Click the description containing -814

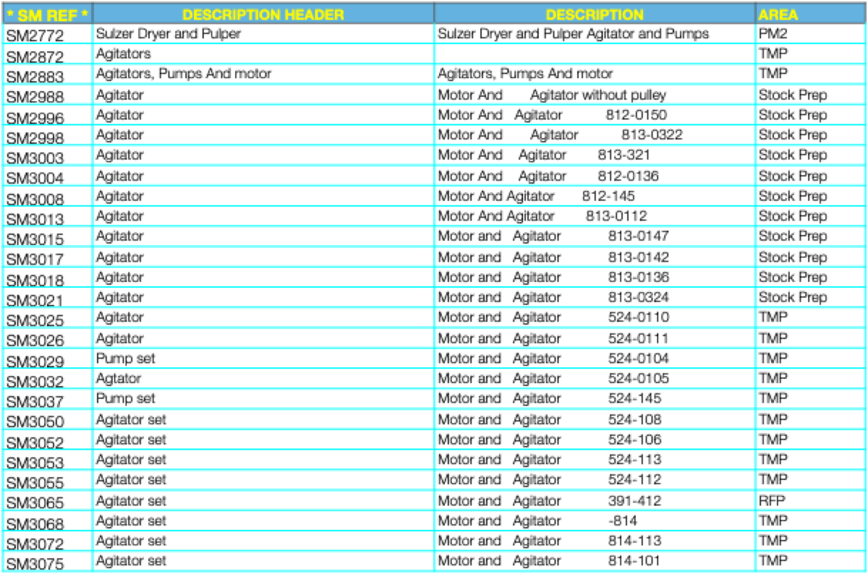tap(595, 521)
